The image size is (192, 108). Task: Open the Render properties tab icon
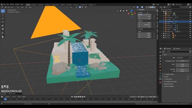pos(160,55)
